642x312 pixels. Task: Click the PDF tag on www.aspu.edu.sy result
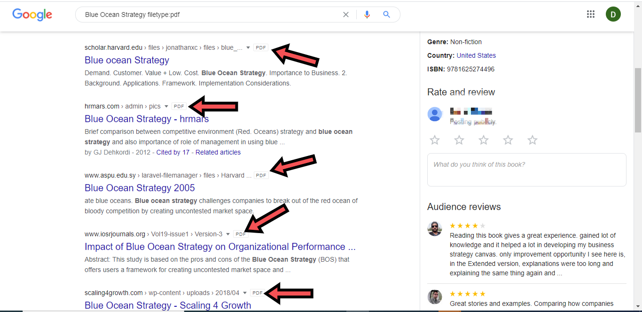tap(261, 175)
